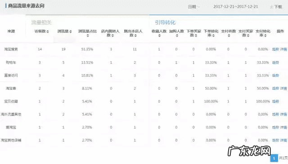Click the 下载 download link

[x=278, y=7]
